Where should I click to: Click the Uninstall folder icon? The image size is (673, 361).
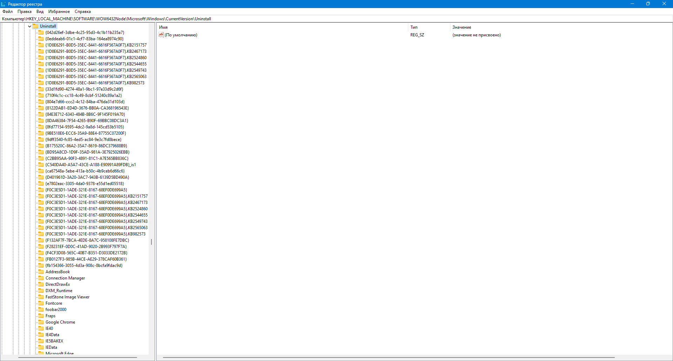[x=35, y=26]
